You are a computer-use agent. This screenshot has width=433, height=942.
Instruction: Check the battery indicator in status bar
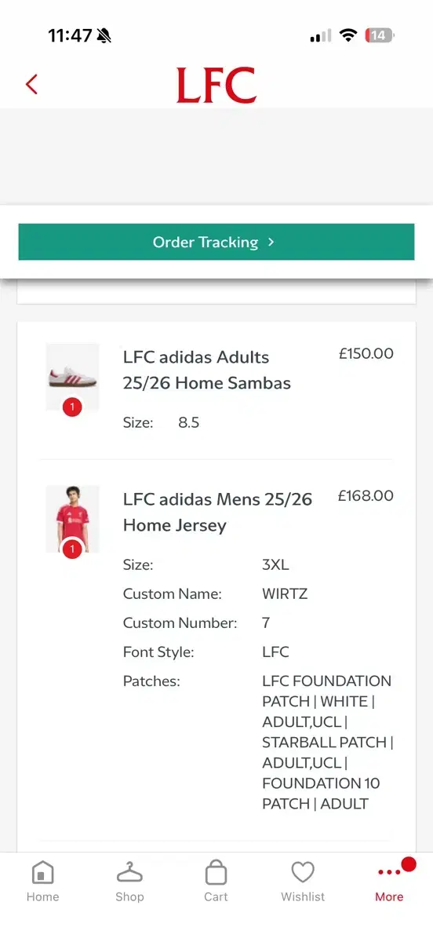point(380,35)
